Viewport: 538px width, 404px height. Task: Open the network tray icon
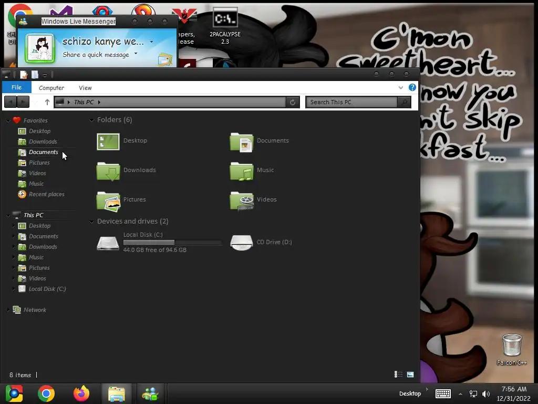473,394
